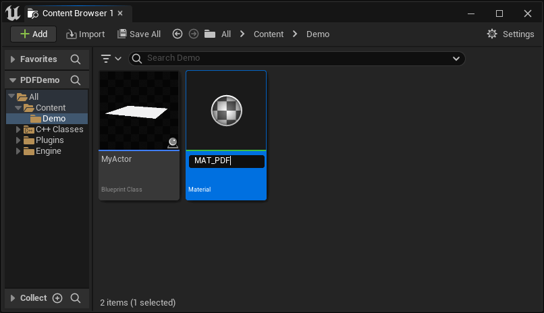
Task: Select the MyActor Blueprint thumbnail
Action: click(x=139, y=111)
